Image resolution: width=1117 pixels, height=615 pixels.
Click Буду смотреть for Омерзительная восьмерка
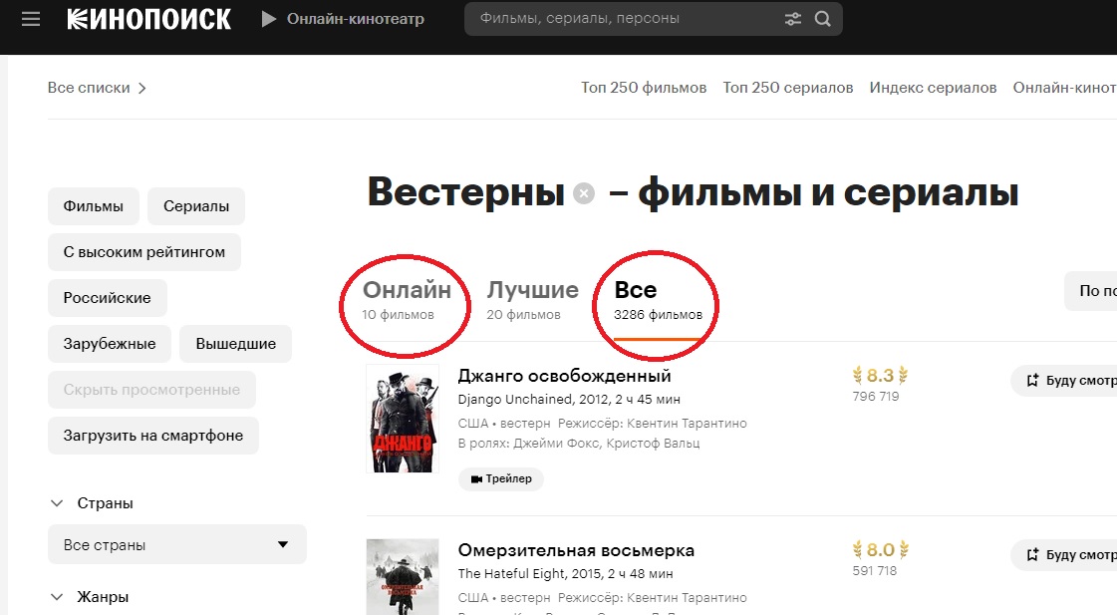1064,555
